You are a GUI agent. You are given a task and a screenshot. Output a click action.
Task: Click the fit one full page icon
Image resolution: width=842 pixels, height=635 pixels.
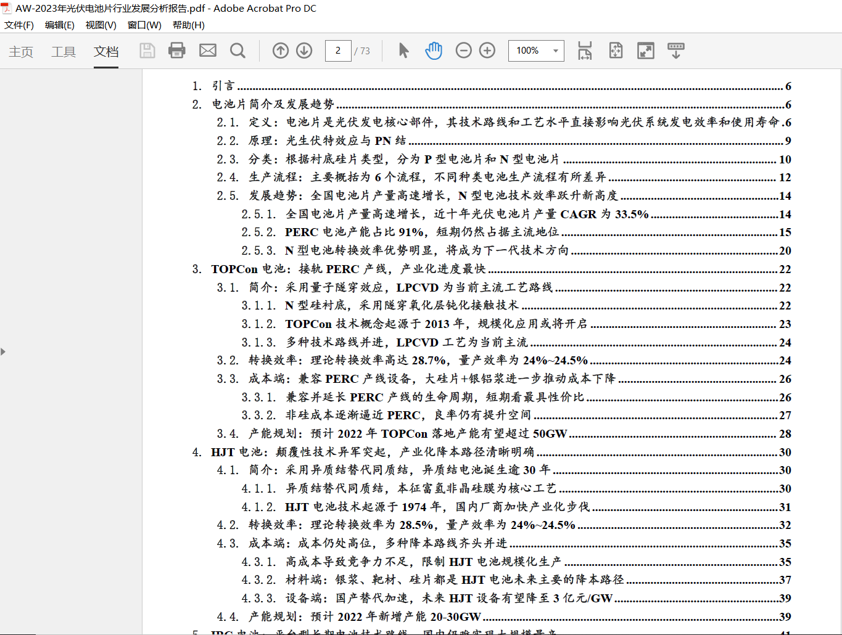(x=616, y=51)
